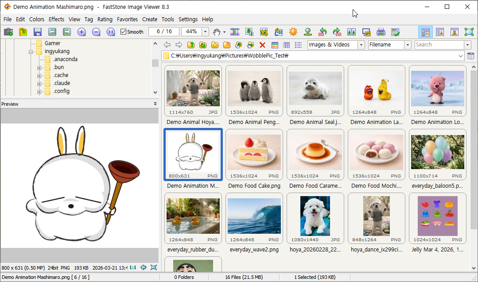Click the Actual Size 1:1 toolbar icon

[111, 32]
